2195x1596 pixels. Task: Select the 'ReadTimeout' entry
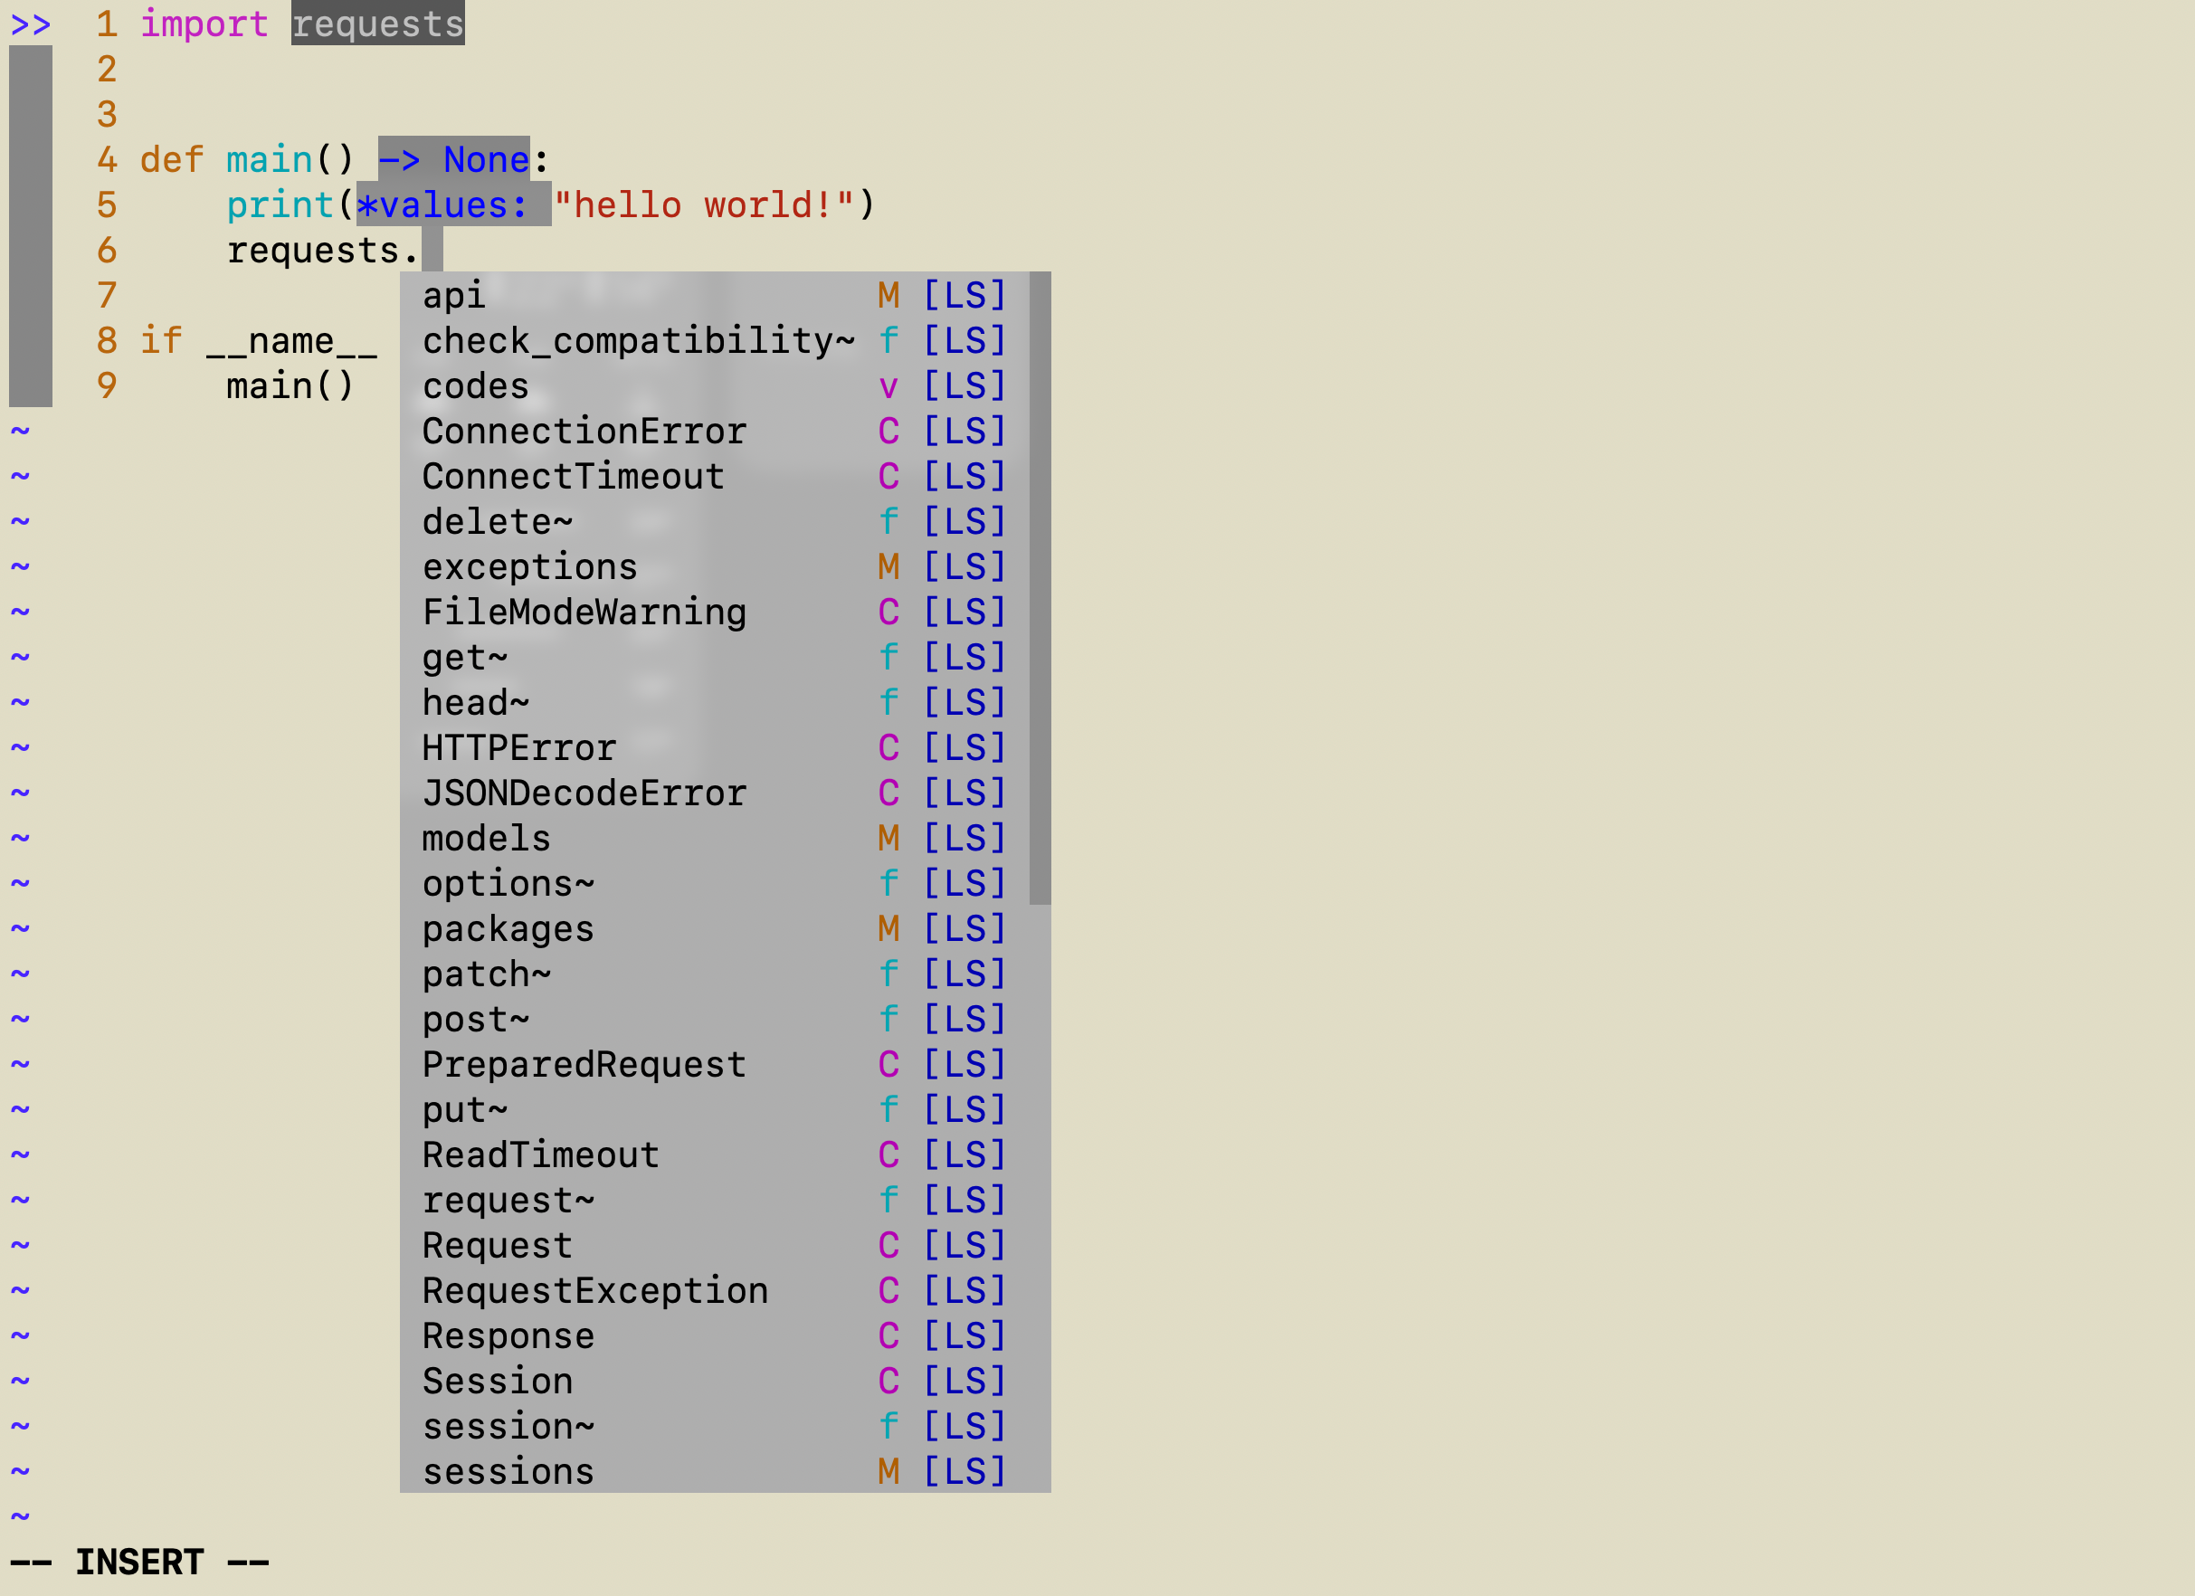tap(714, 1154)
